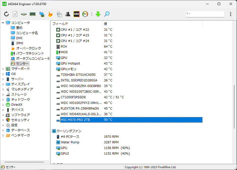
Task: Open オーバークロック page in tree
Action: tap(29, 48)
